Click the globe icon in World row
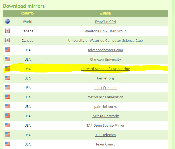This screenshot has height=149, width=175. pos(8,21)
